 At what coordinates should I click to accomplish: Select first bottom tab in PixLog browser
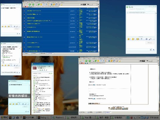[83, 112]
